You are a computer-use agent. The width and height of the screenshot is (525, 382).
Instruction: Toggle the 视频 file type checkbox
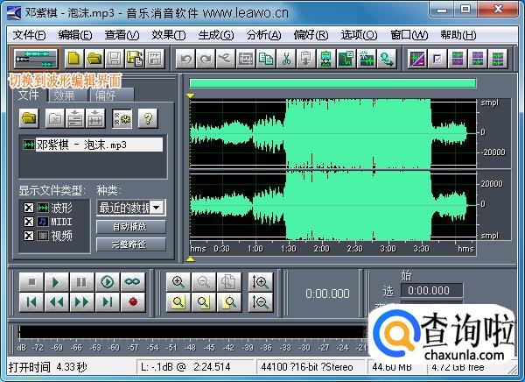[x=29, y=236]
